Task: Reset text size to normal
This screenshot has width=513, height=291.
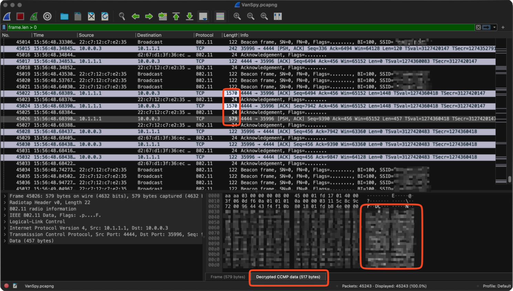Action: 264,16
